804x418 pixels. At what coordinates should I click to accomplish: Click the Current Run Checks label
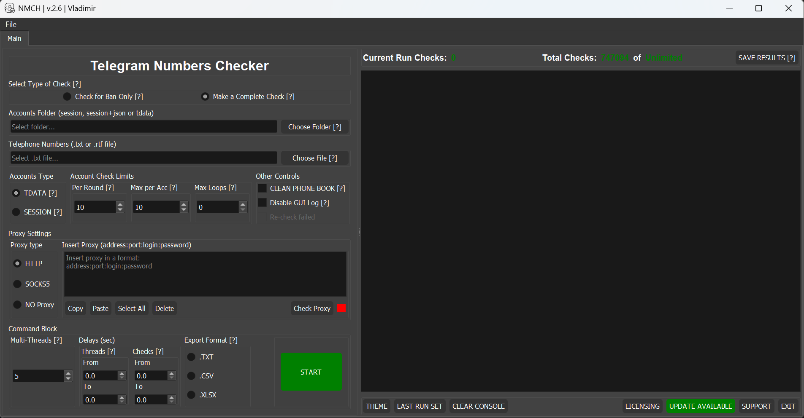405,58
